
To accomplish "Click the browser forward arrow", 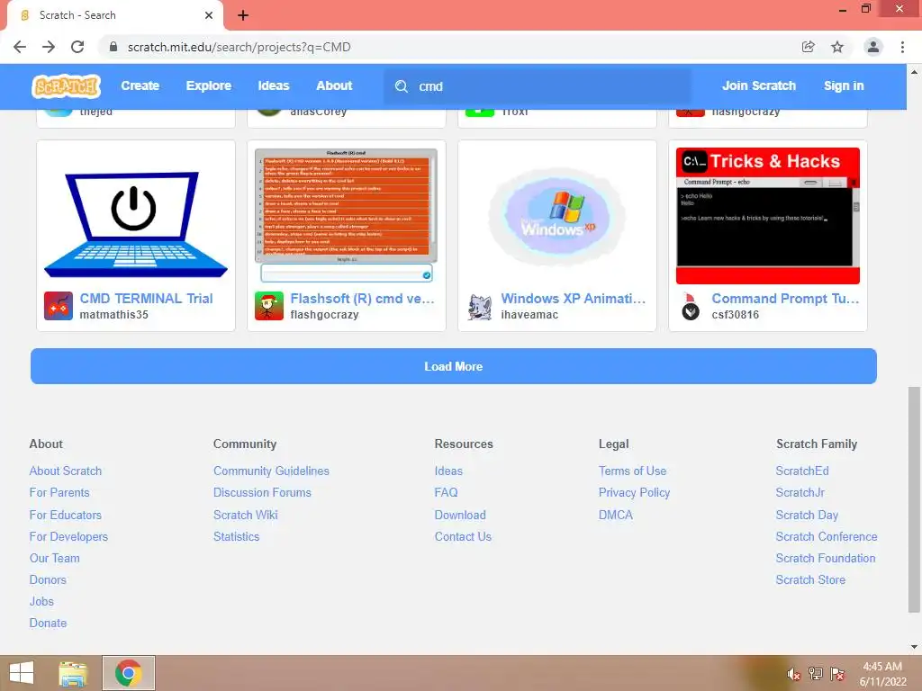I will pyautogui.click(x=49, y=47).
